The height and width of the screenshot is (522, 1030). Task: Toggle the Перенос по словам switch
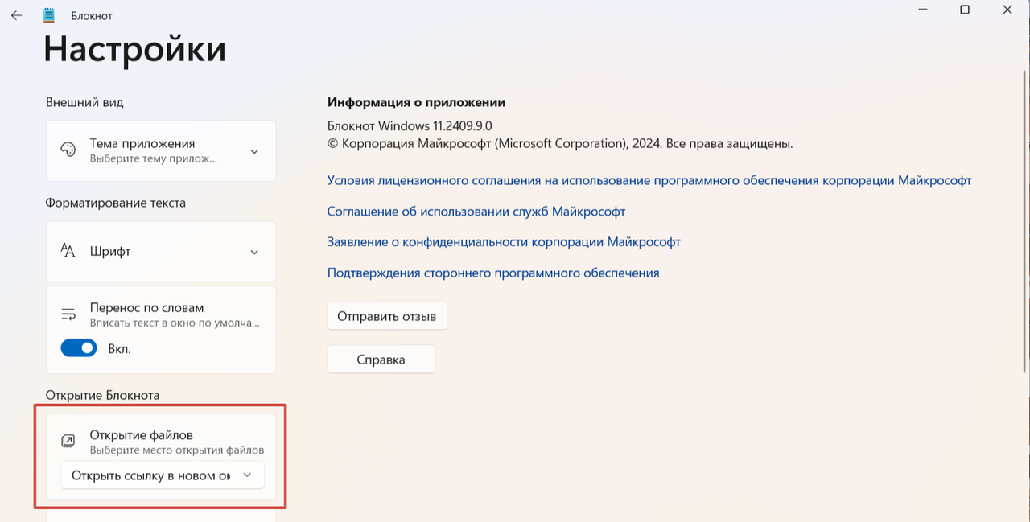79,348
